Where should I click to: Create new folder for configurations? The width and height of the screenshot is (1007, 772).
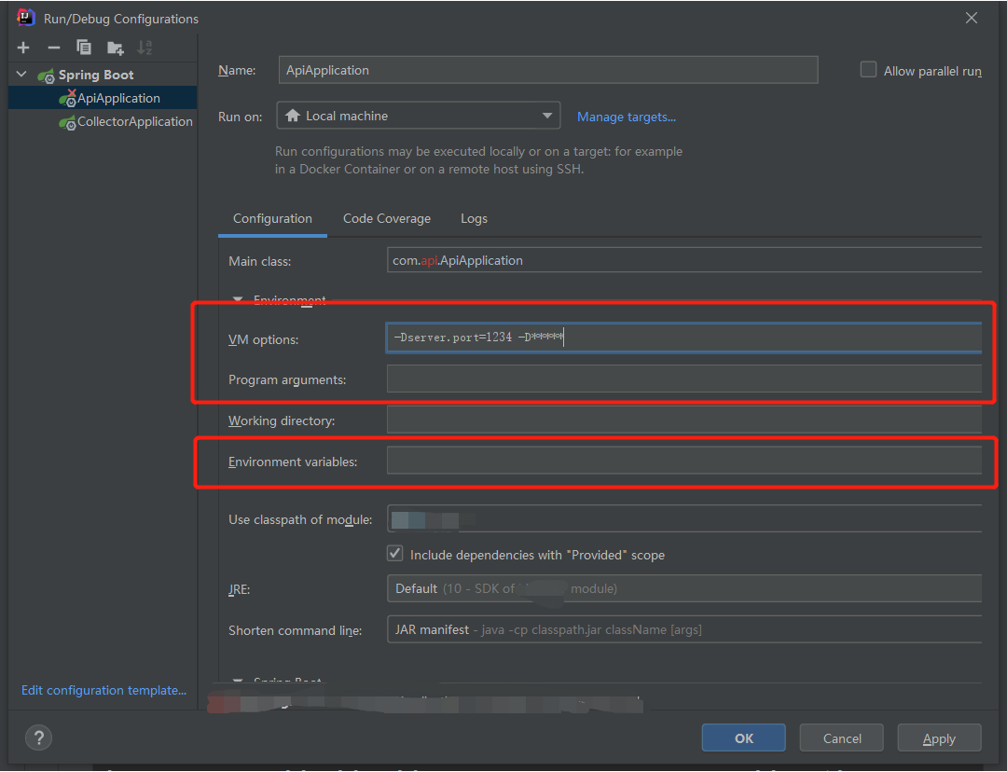(x=116, y=48)
